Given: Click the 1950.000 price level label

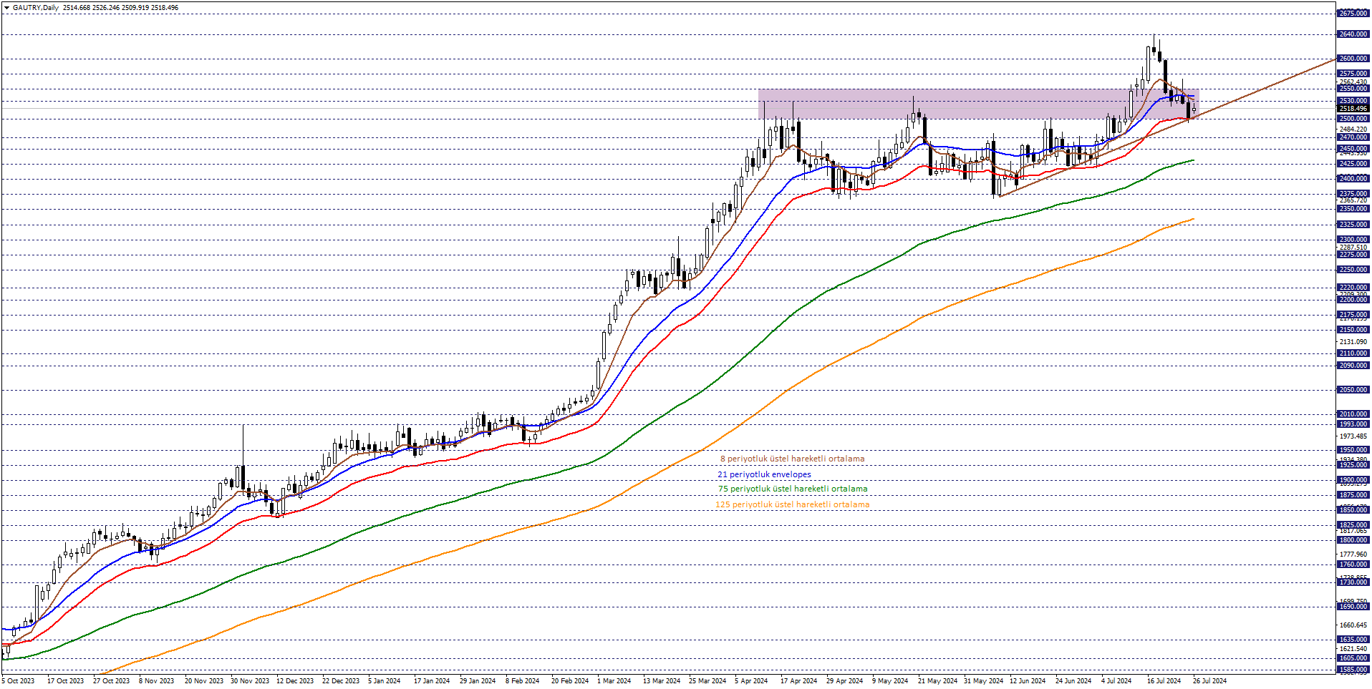Looking at the screenshot, I should point(1353,450).
